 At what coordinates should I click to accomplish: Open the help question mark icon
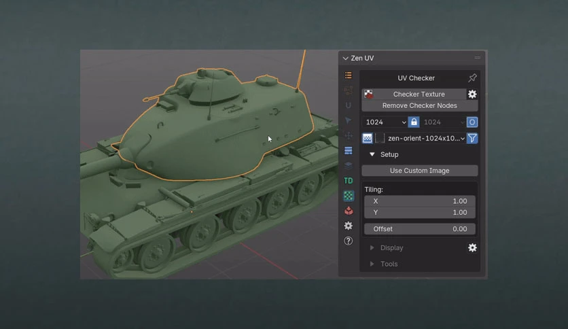tap(348, 241)
